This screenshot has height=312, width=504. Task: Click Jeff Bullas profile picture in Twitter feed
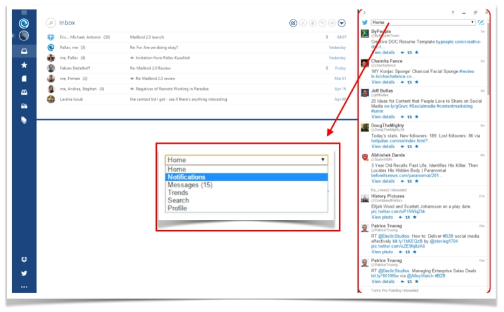365,93
